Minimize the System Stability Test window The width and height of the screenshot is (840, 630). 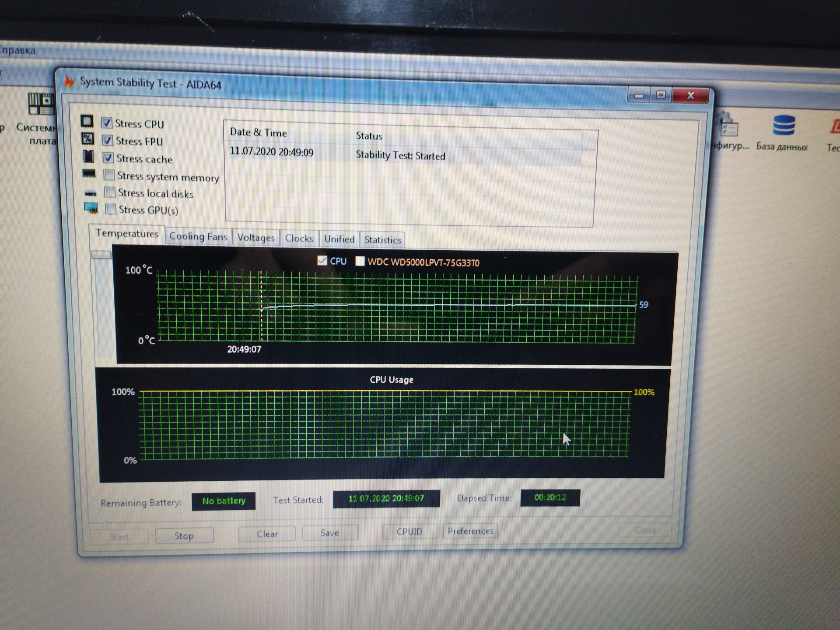639,95
